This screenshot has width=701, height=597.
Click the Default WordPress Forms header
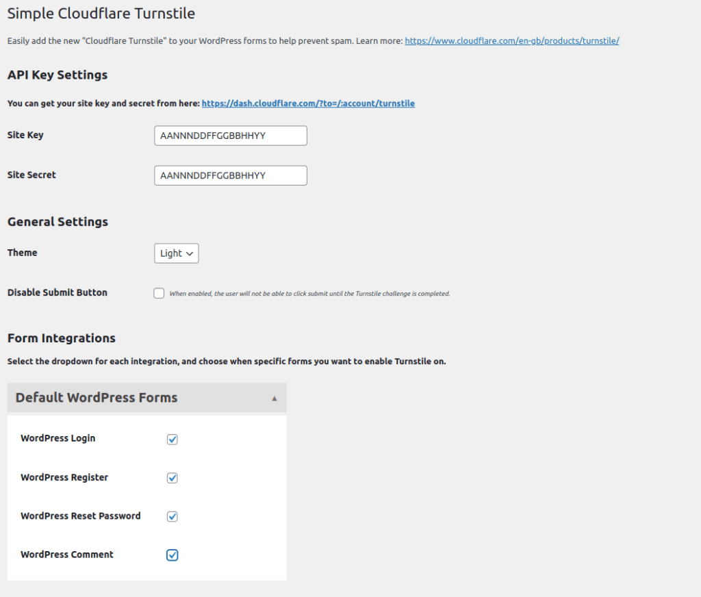(x=96, y=398)
